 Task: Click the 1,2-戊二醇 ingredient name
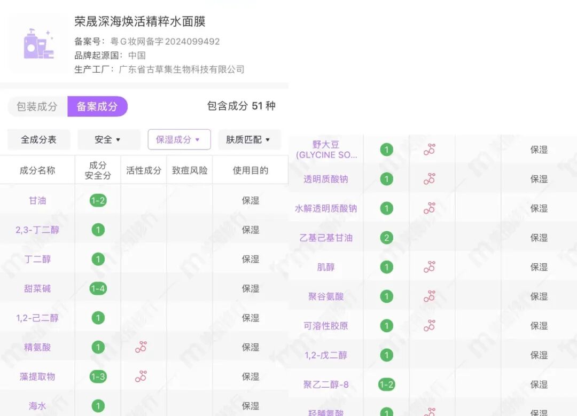326,355
